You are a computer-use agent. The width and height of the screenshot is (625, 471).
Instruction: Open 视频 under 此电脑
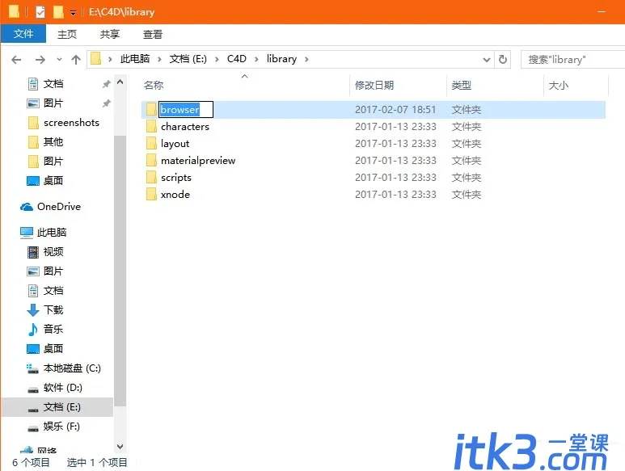point(53,252)
